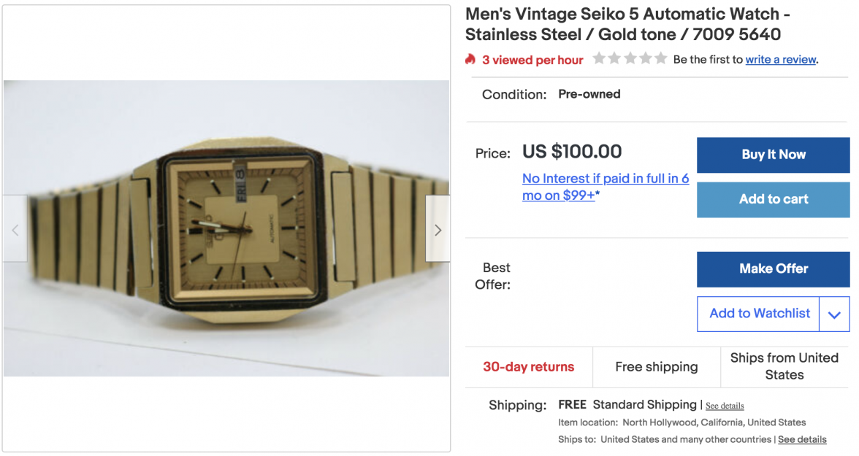Expand the Add to Watchlist dropdown arrow
Viewport: 859px width, 456px height.
point(835,314)
